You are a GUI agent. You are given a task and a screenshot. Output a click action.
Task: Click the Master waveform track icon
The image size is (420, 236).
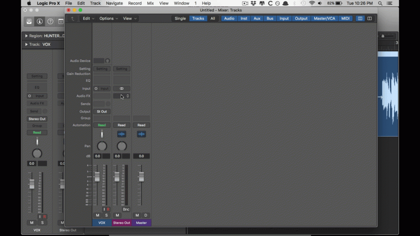tap(142, 134)
